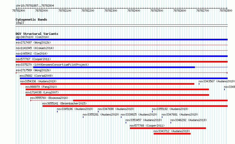Screen dimensions: 235x144
Task: Click the DGV Structural Variants track title
Action: click(x=37, y=34)
